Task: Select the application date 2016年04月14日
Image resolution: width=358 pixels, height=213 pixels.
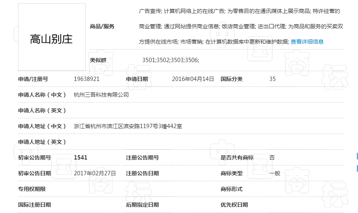Action: coord(193,79)
